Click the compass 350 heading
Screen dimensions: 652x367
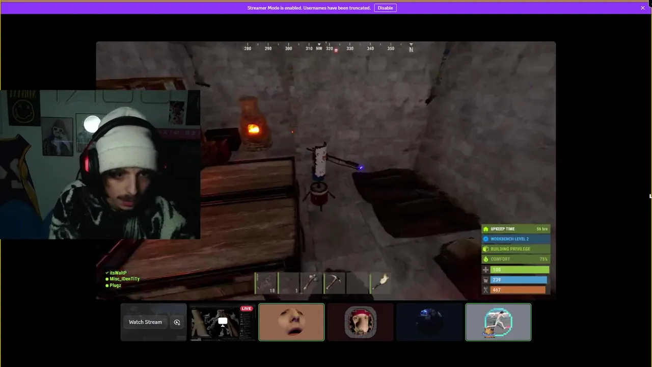[x=391, y=48]
